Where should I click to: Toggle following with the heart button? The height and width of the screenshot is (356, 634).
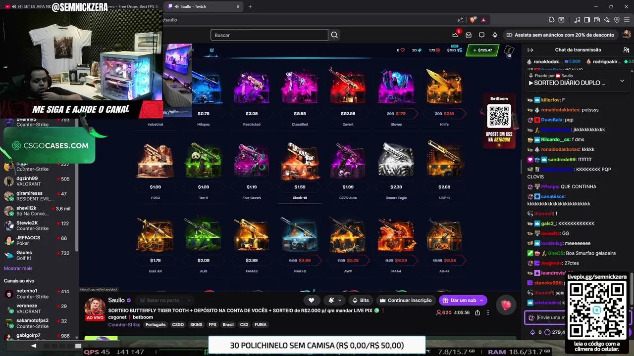click(x=311, y=300)
